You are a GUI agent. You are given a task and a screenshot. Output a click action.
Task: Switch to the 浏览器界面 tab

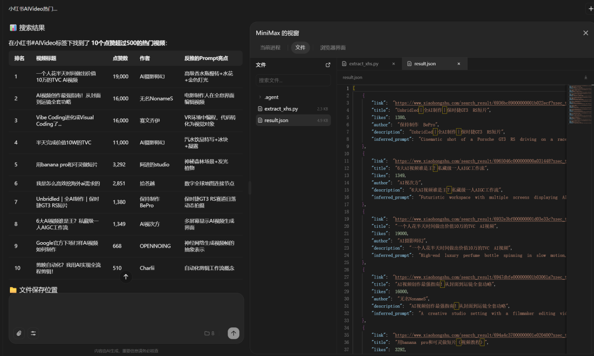click(333, 48)
